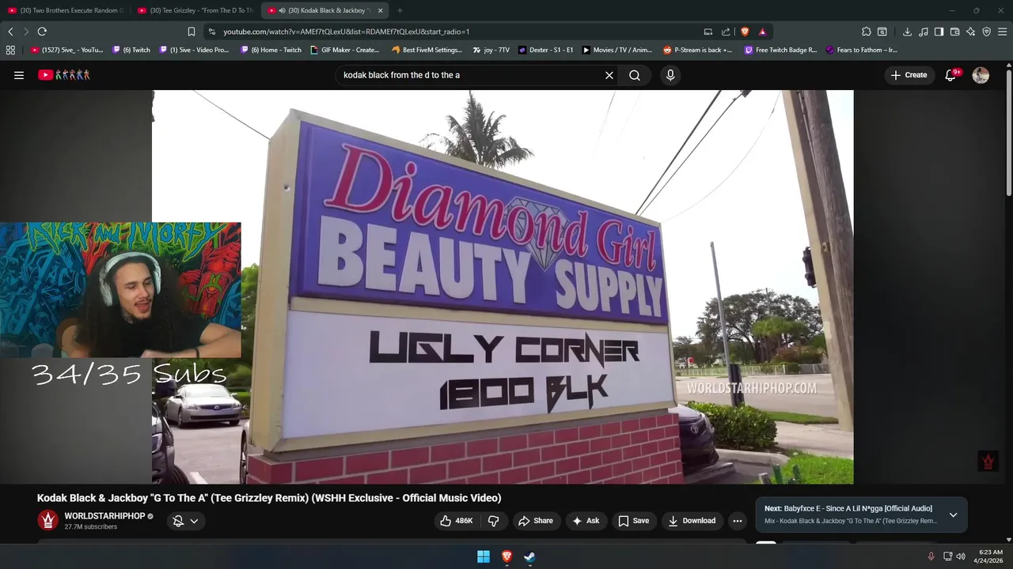Save the video to a playlist
Screen dimensions: 1013x569
[x=633, y=521]
